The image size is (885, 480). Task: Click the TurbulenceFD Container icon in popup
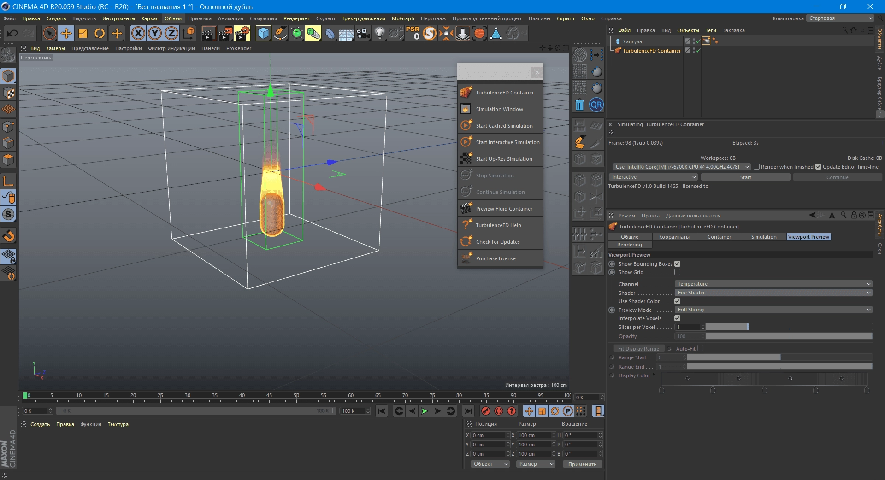pyautogui.click(x=466, y=93)
